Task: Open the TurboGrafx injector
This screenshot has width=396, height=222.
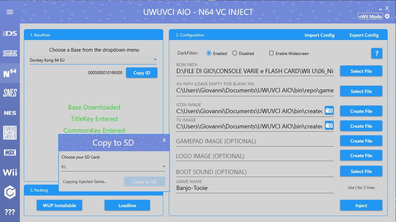Action: coord(10,133)
